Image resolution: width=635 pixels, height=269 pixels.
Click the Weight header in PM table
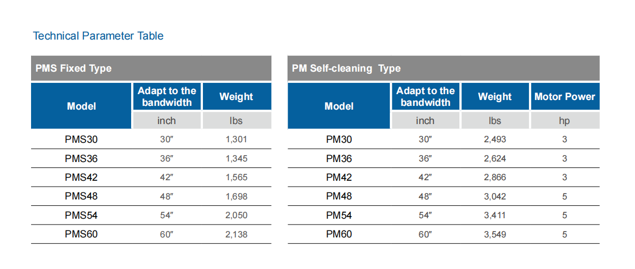click(495, 96)
